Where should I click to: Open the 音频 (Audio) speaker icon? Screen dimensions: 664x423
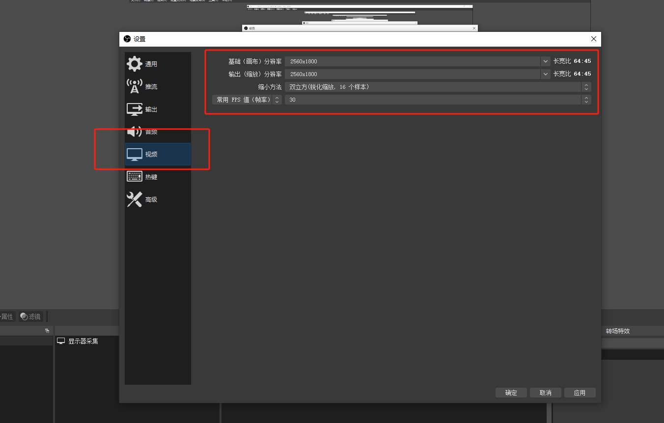(134, 132)
